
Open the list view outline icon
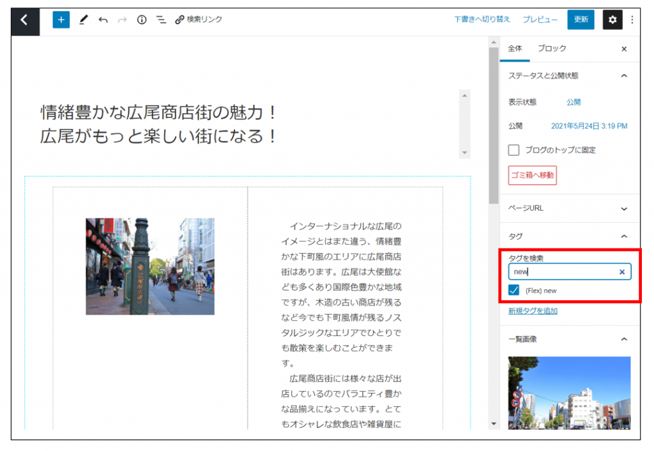click(x=162, y=20)
